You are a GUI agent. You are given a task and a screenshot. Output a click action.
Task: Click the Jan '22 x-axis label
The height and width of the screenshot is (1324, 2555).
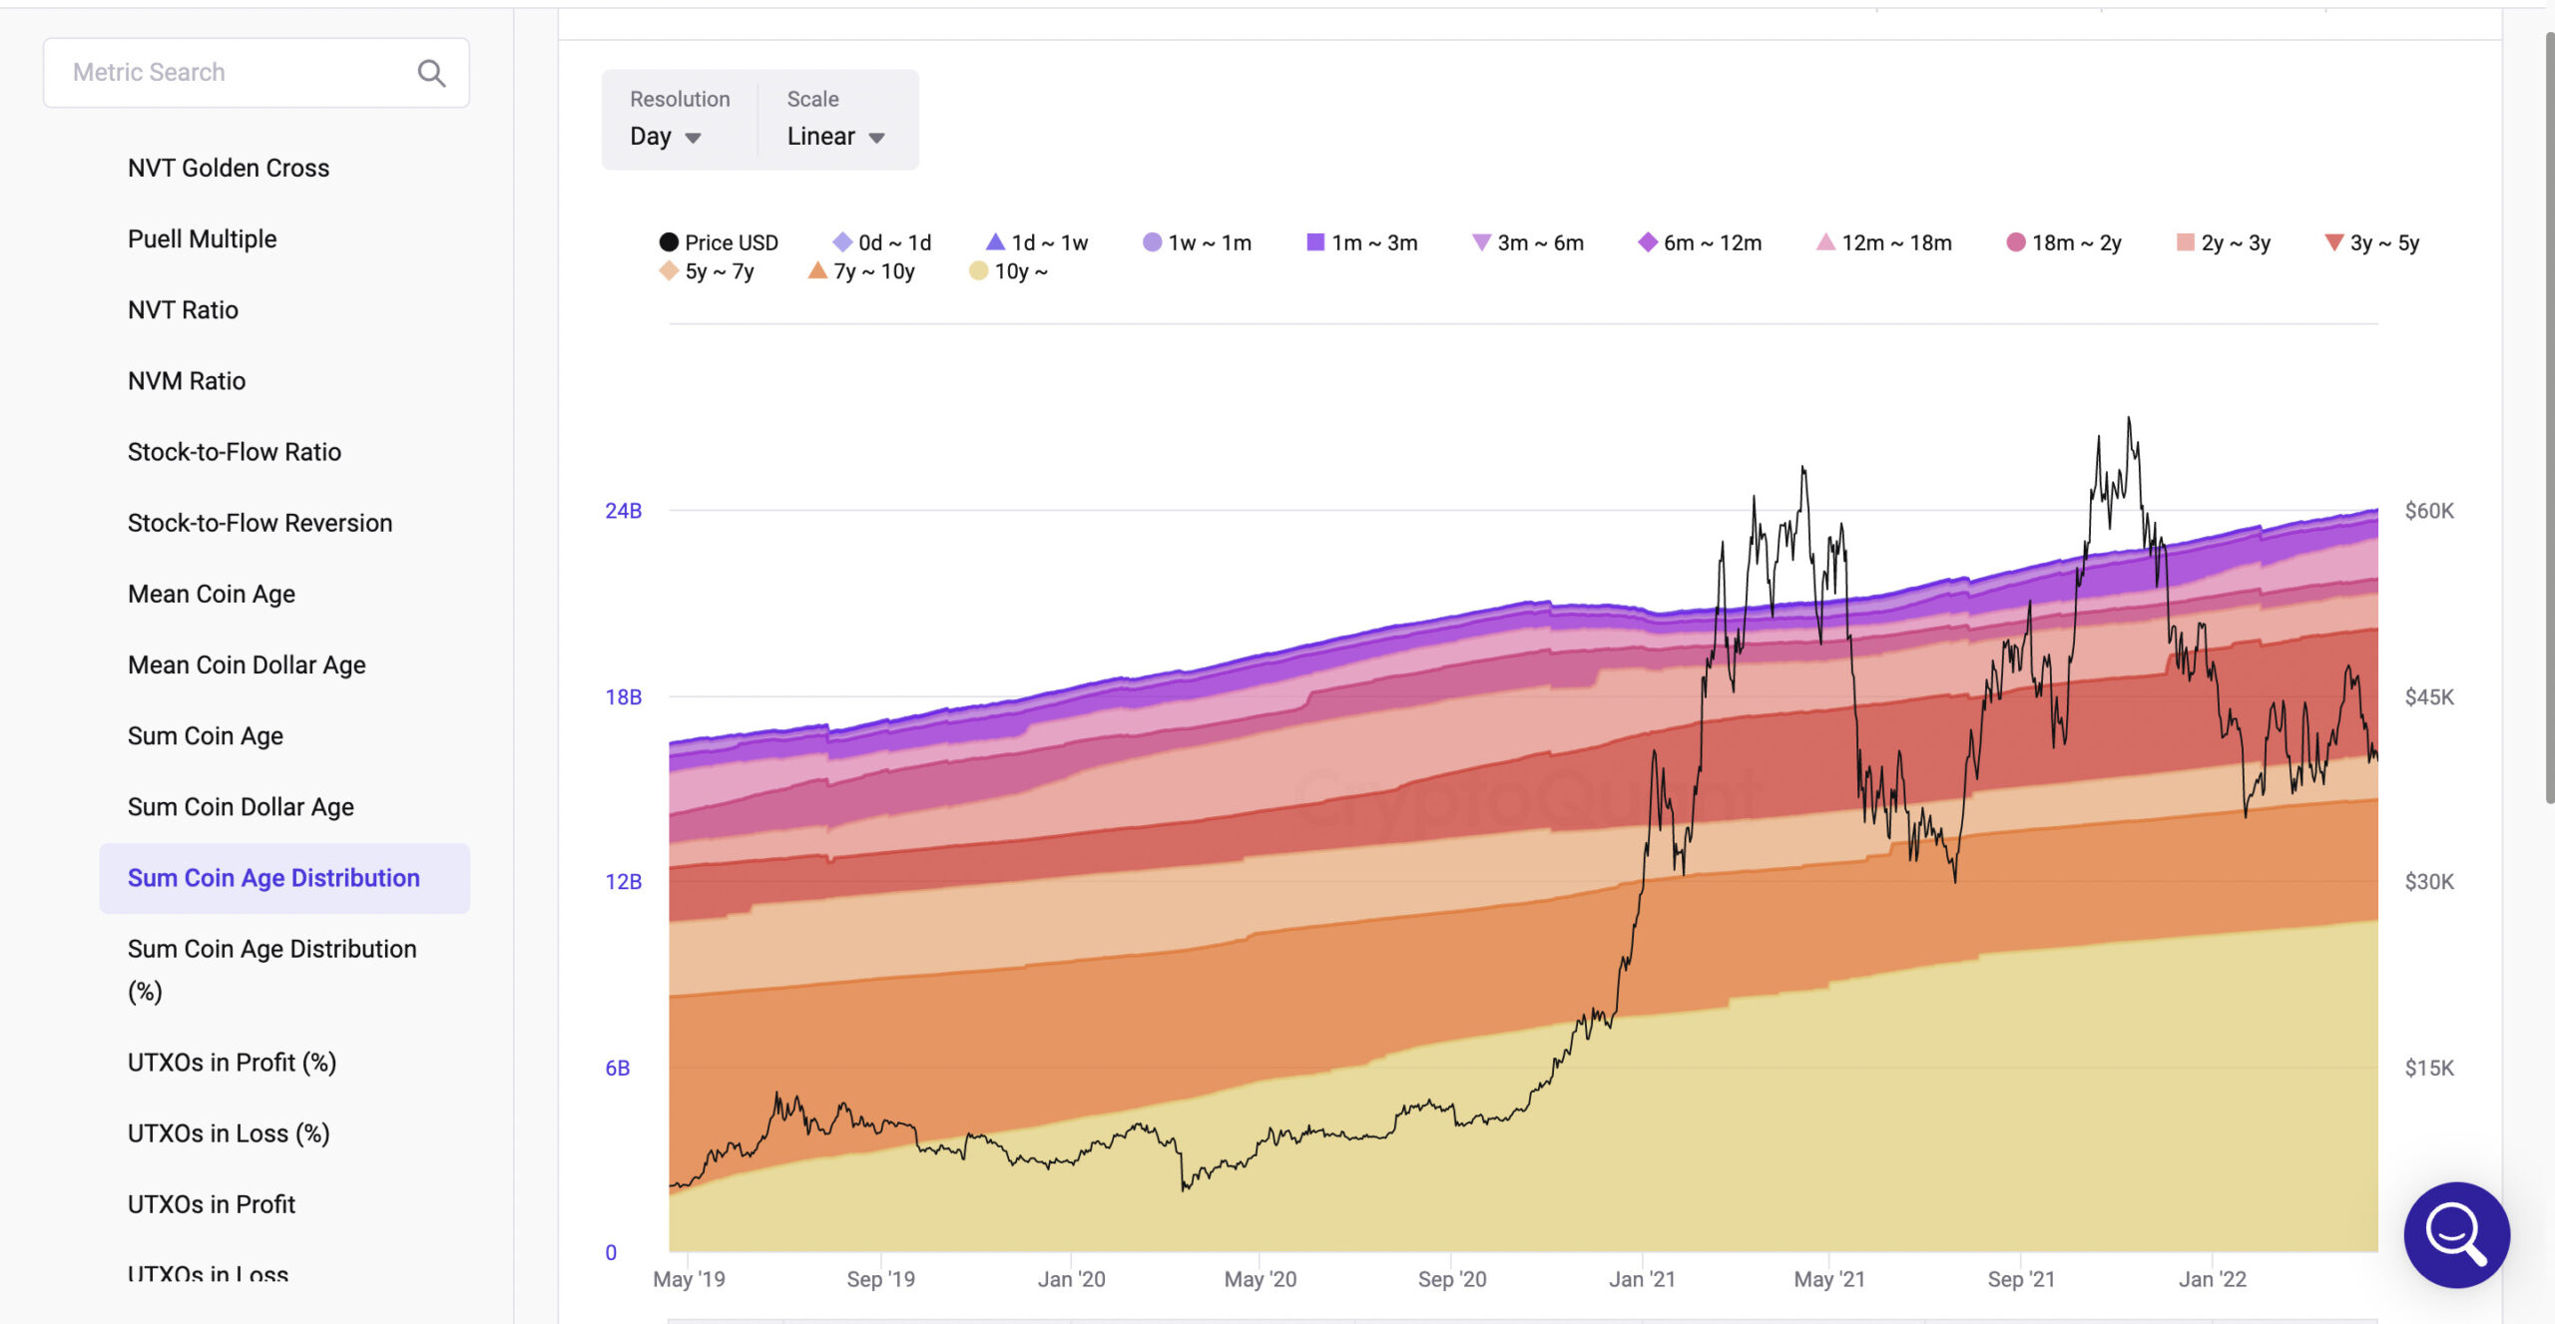2212,1279
